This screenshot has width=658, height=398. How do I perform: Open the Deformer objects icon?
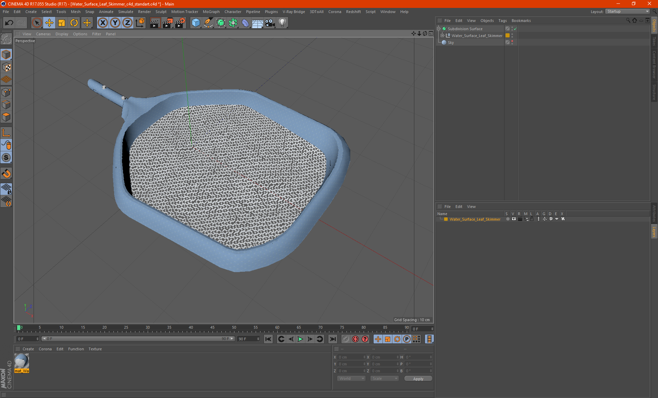click(245, 23)
